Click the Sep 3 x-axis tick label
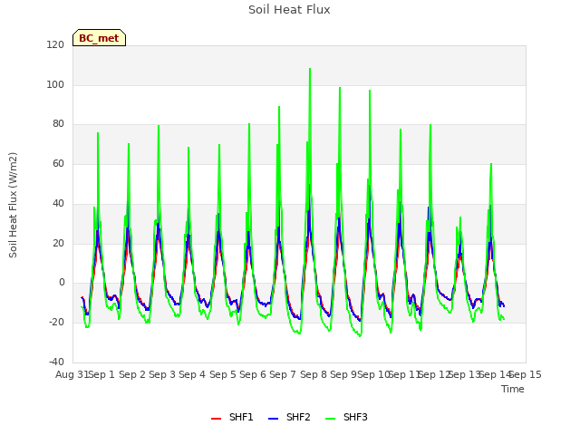 pos(162,374)
